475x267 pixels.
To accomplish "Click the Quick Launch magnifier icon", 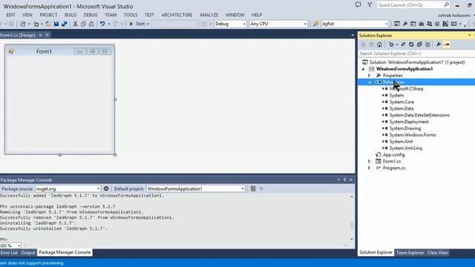I will 446,5.
